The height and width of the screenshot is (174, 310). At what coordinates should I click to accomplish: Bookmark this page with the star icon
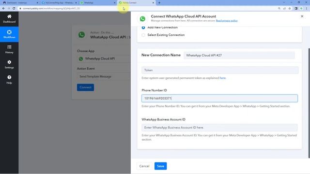coord(290,9)
